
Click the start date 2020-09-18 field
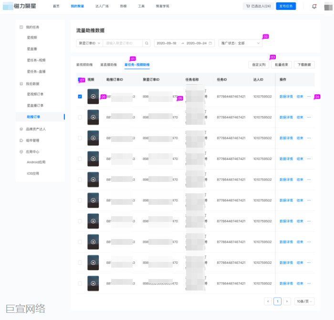(x=167, y=43)
